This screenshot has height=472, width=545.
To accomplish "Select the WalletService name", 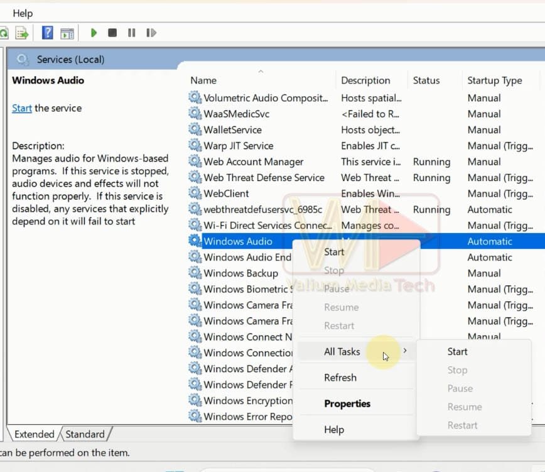I will tap(232, 129).
